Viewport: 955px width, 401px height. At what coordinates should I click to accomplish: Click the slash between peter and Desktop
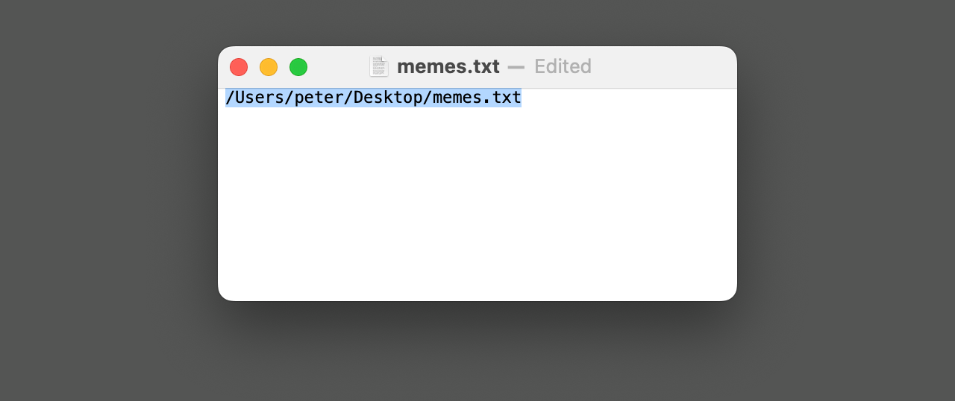[x=348, y=98]
